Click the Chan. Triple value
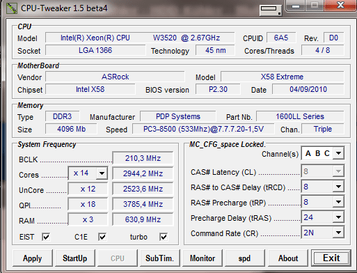The image size is (357, 273). [x=323, y=129]
